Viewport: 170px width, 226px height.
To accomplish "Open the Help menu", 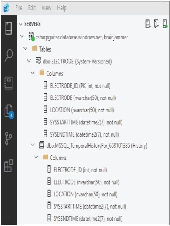I will pos(62,8).
